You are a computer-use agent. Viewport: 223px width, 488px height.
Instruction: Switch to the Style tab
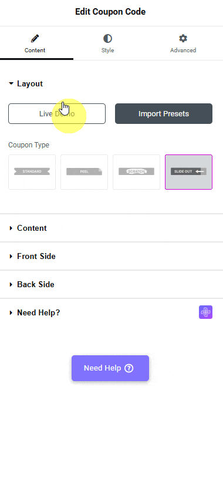pyautogui.click(x=107, y=43)
